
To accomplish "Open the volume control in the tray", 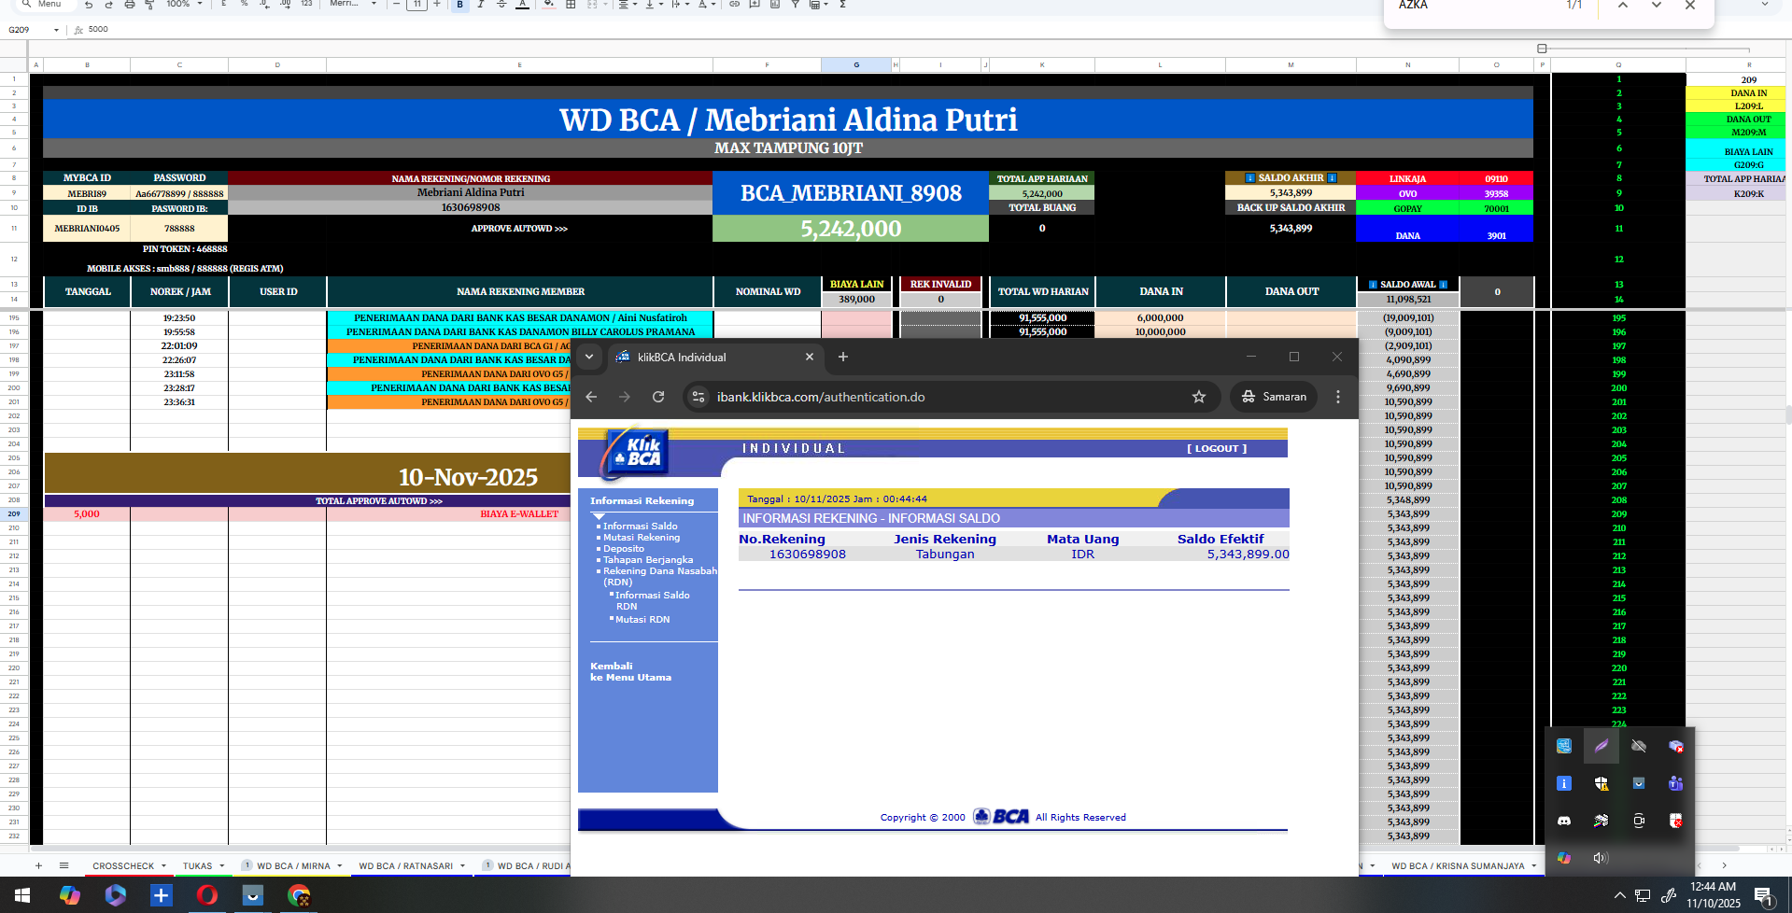I will tap(1601, 858).
